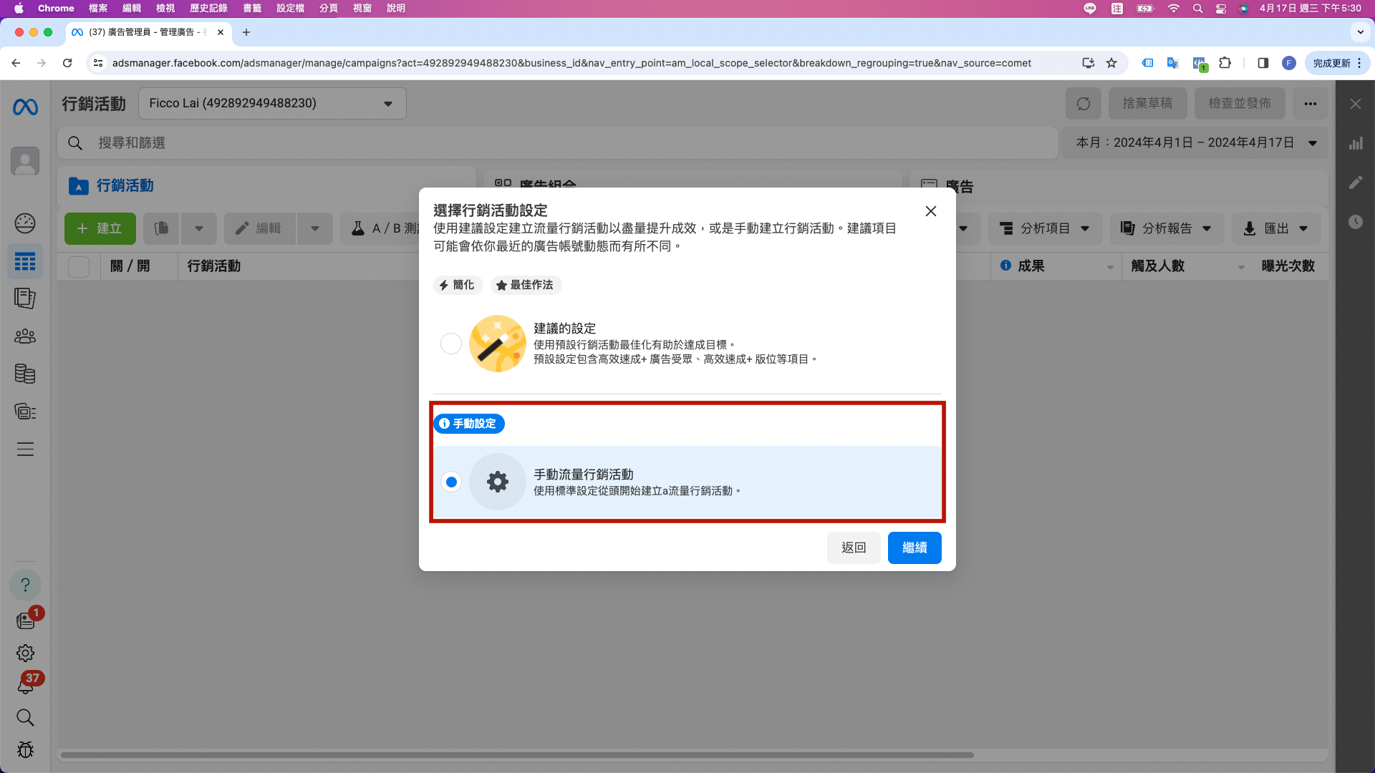The height and width of the screenshot is (773, 1375).
Task: Open the account overview gauge icon
Action: [25, 223]
